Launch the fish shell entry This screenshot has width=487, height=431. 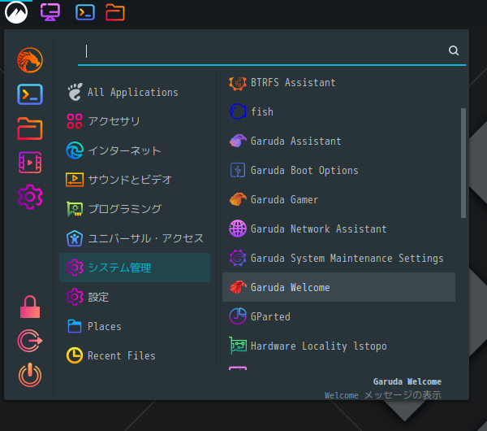(338, 111)
